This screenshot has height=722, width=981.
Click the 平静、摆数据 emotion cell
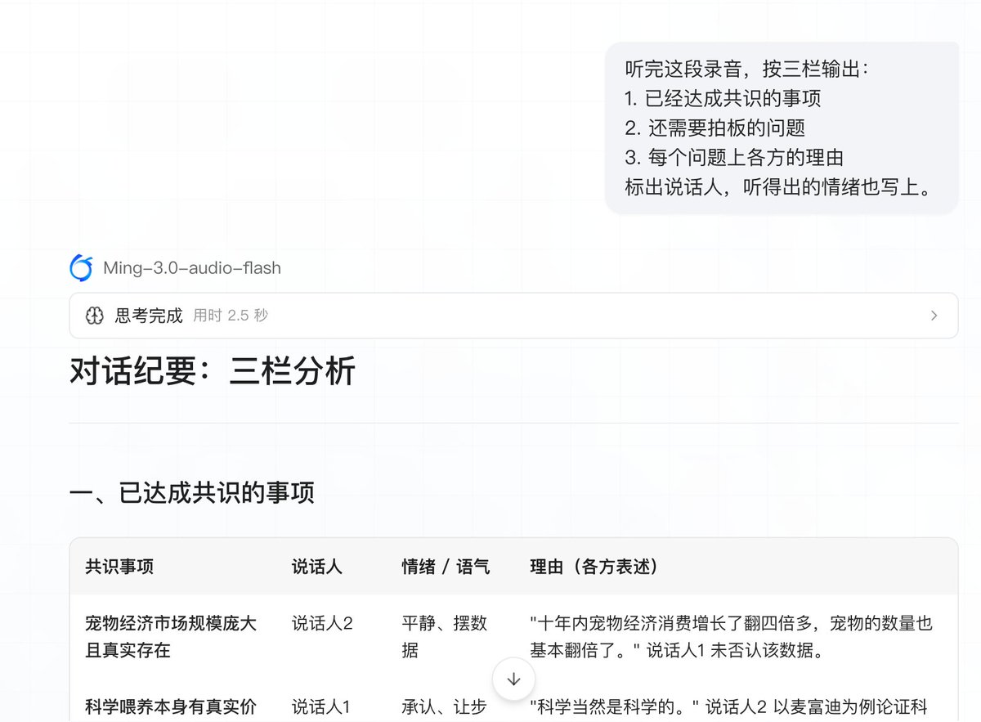click(445, 637)
